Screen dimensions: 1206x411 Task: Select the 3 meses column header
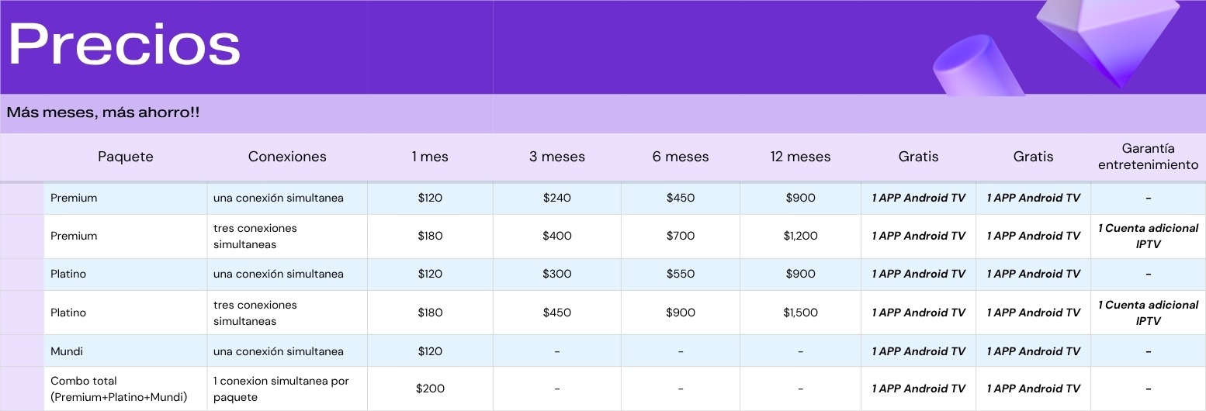[x=557, y=157]
